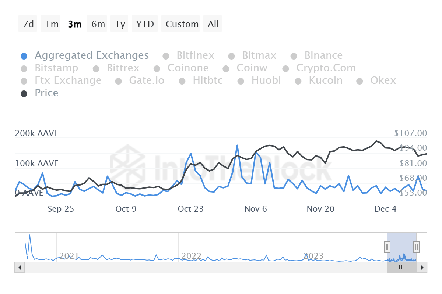442x294 pixels.
Task: Toggle the Aggregated Exchanges series visibility
Action: pyautogui.click(x=91, y=55)
